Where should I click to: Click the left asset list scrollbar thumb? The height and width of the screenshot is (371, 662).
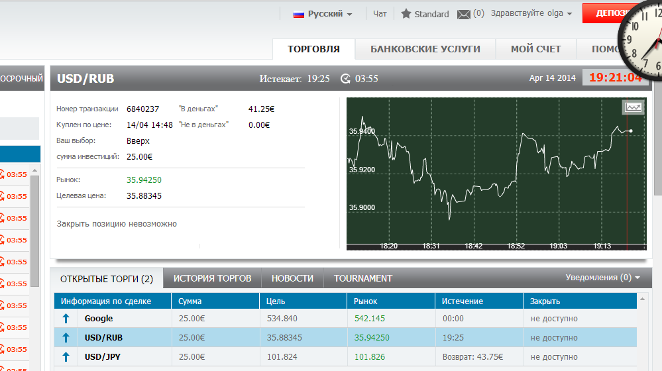coord(35,231)
